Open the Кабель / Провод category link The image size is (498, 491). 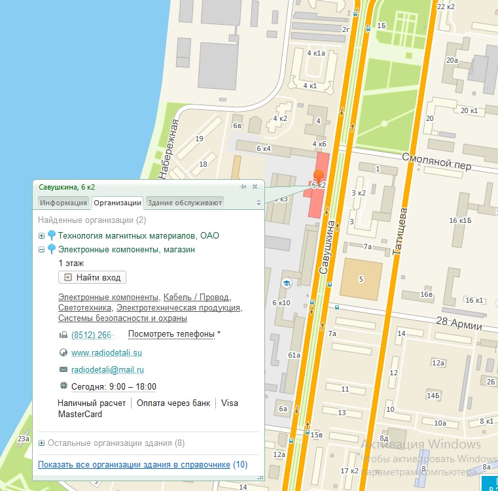[196, 297]
